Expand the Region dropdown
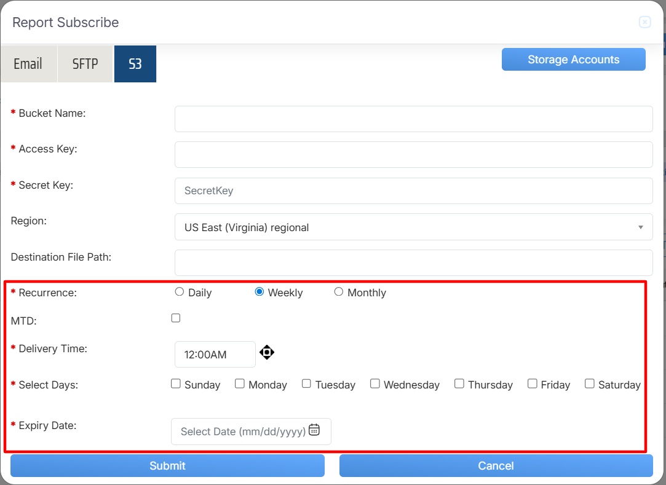The height and width of the screenshot is (485, 666). tap(413, 227)
